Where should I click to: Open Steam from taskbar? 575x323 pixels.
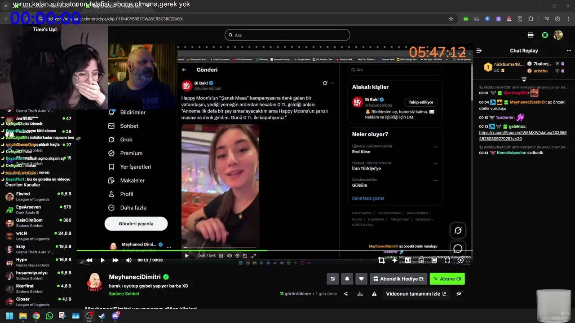(x=102, y=316)
